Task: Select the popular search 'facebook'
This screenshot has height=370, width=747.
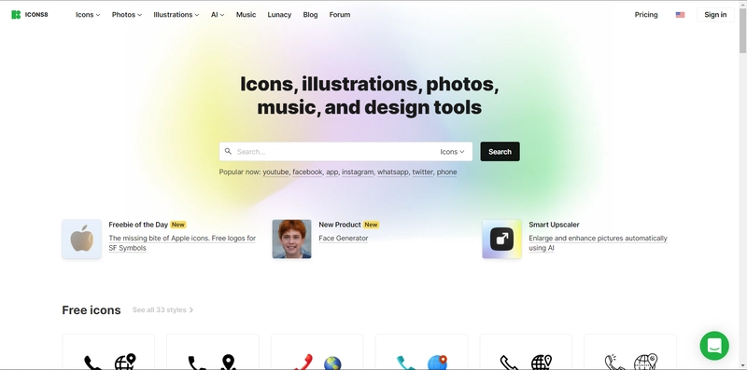Action: coord(307,172)
